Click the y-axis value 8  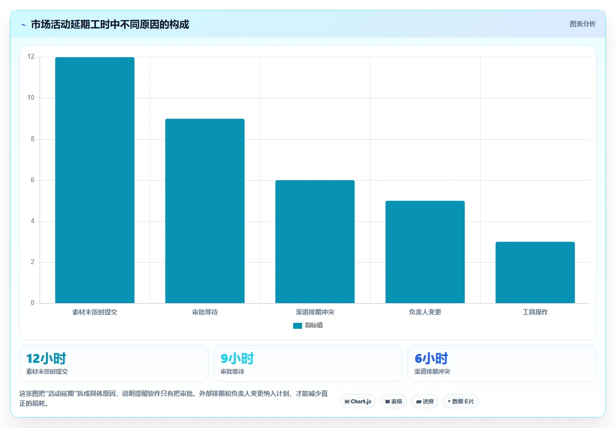click(x=33, y=139)
